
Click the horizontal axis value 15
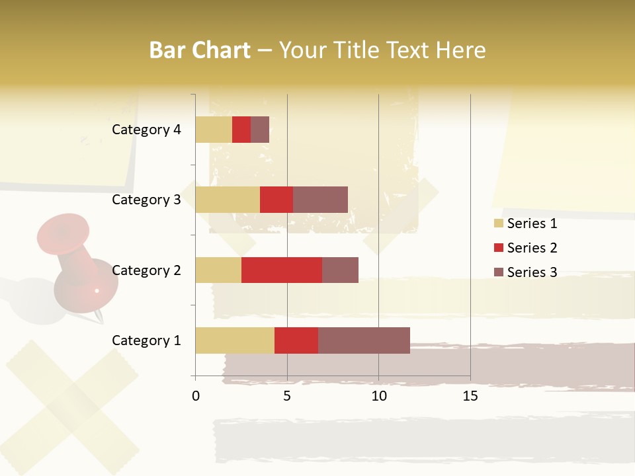pyautogui.click(x=470, y=396)
